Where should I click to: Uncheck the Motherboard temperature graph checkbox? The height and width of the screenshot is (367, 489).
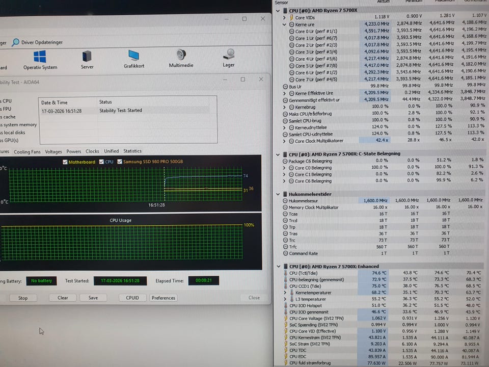[65, 162]
